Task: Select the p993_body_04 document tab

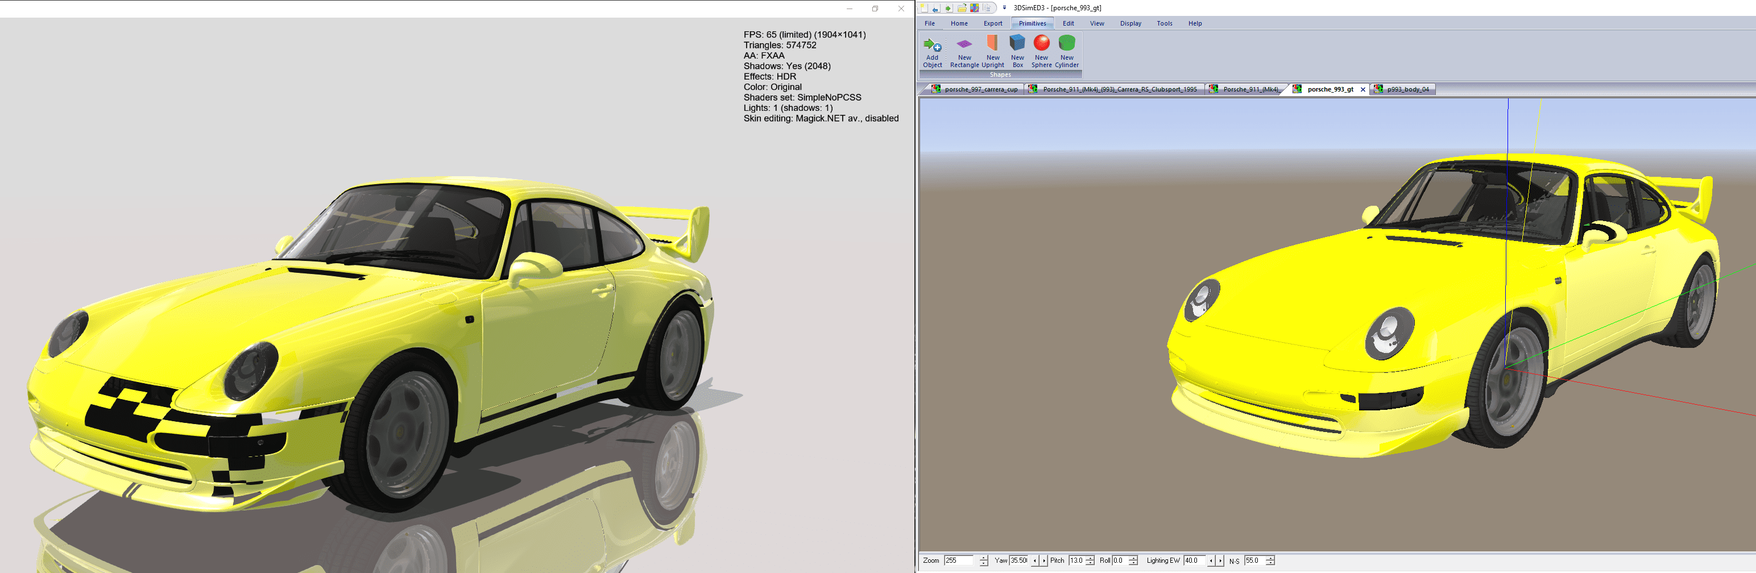Action: 1407,89
